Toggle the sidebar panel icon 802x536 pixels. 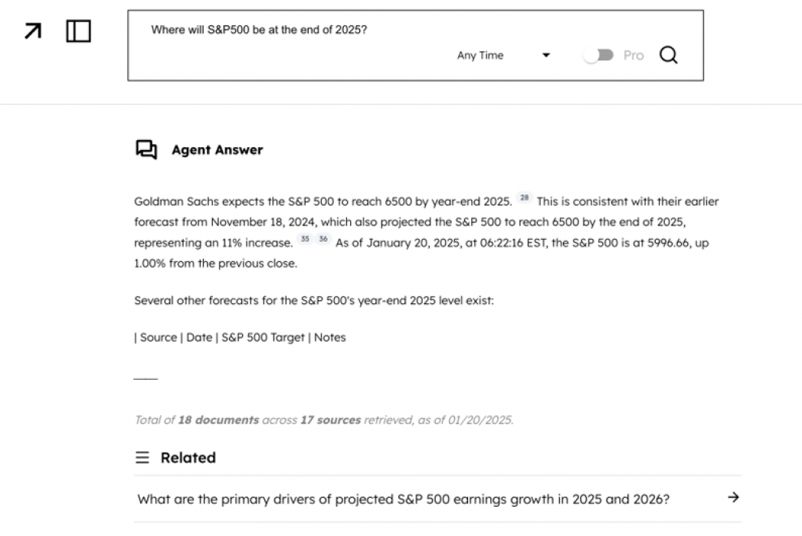79,31
